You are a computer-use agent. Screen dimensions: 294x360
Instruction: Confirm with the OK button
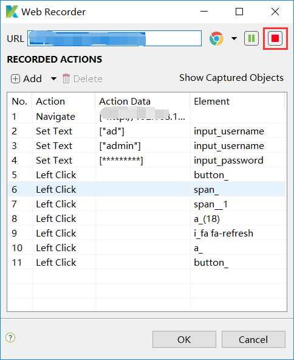(184, 339)
